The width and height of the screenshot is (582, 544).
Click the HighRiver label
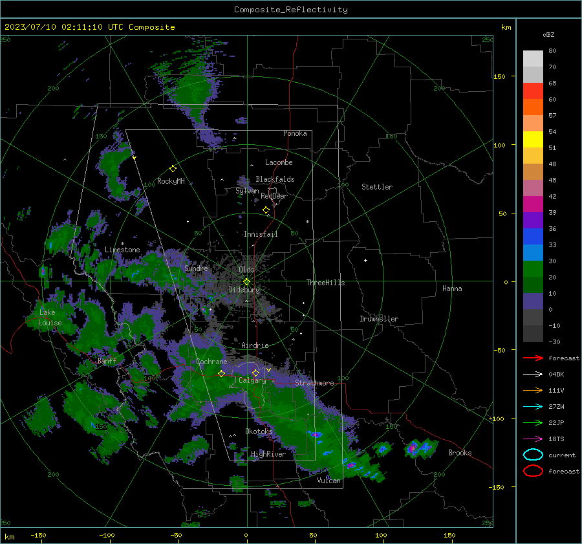click(268, 454)
